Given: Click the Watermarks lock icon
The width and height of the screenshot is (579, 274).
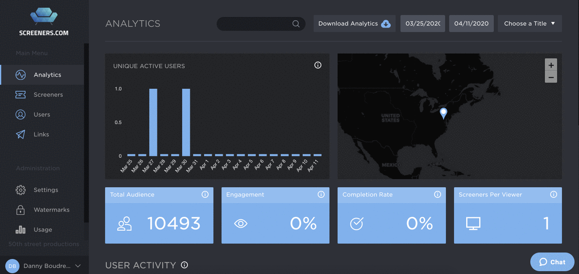Looking at the screenshot, I should tap(20, 210).
